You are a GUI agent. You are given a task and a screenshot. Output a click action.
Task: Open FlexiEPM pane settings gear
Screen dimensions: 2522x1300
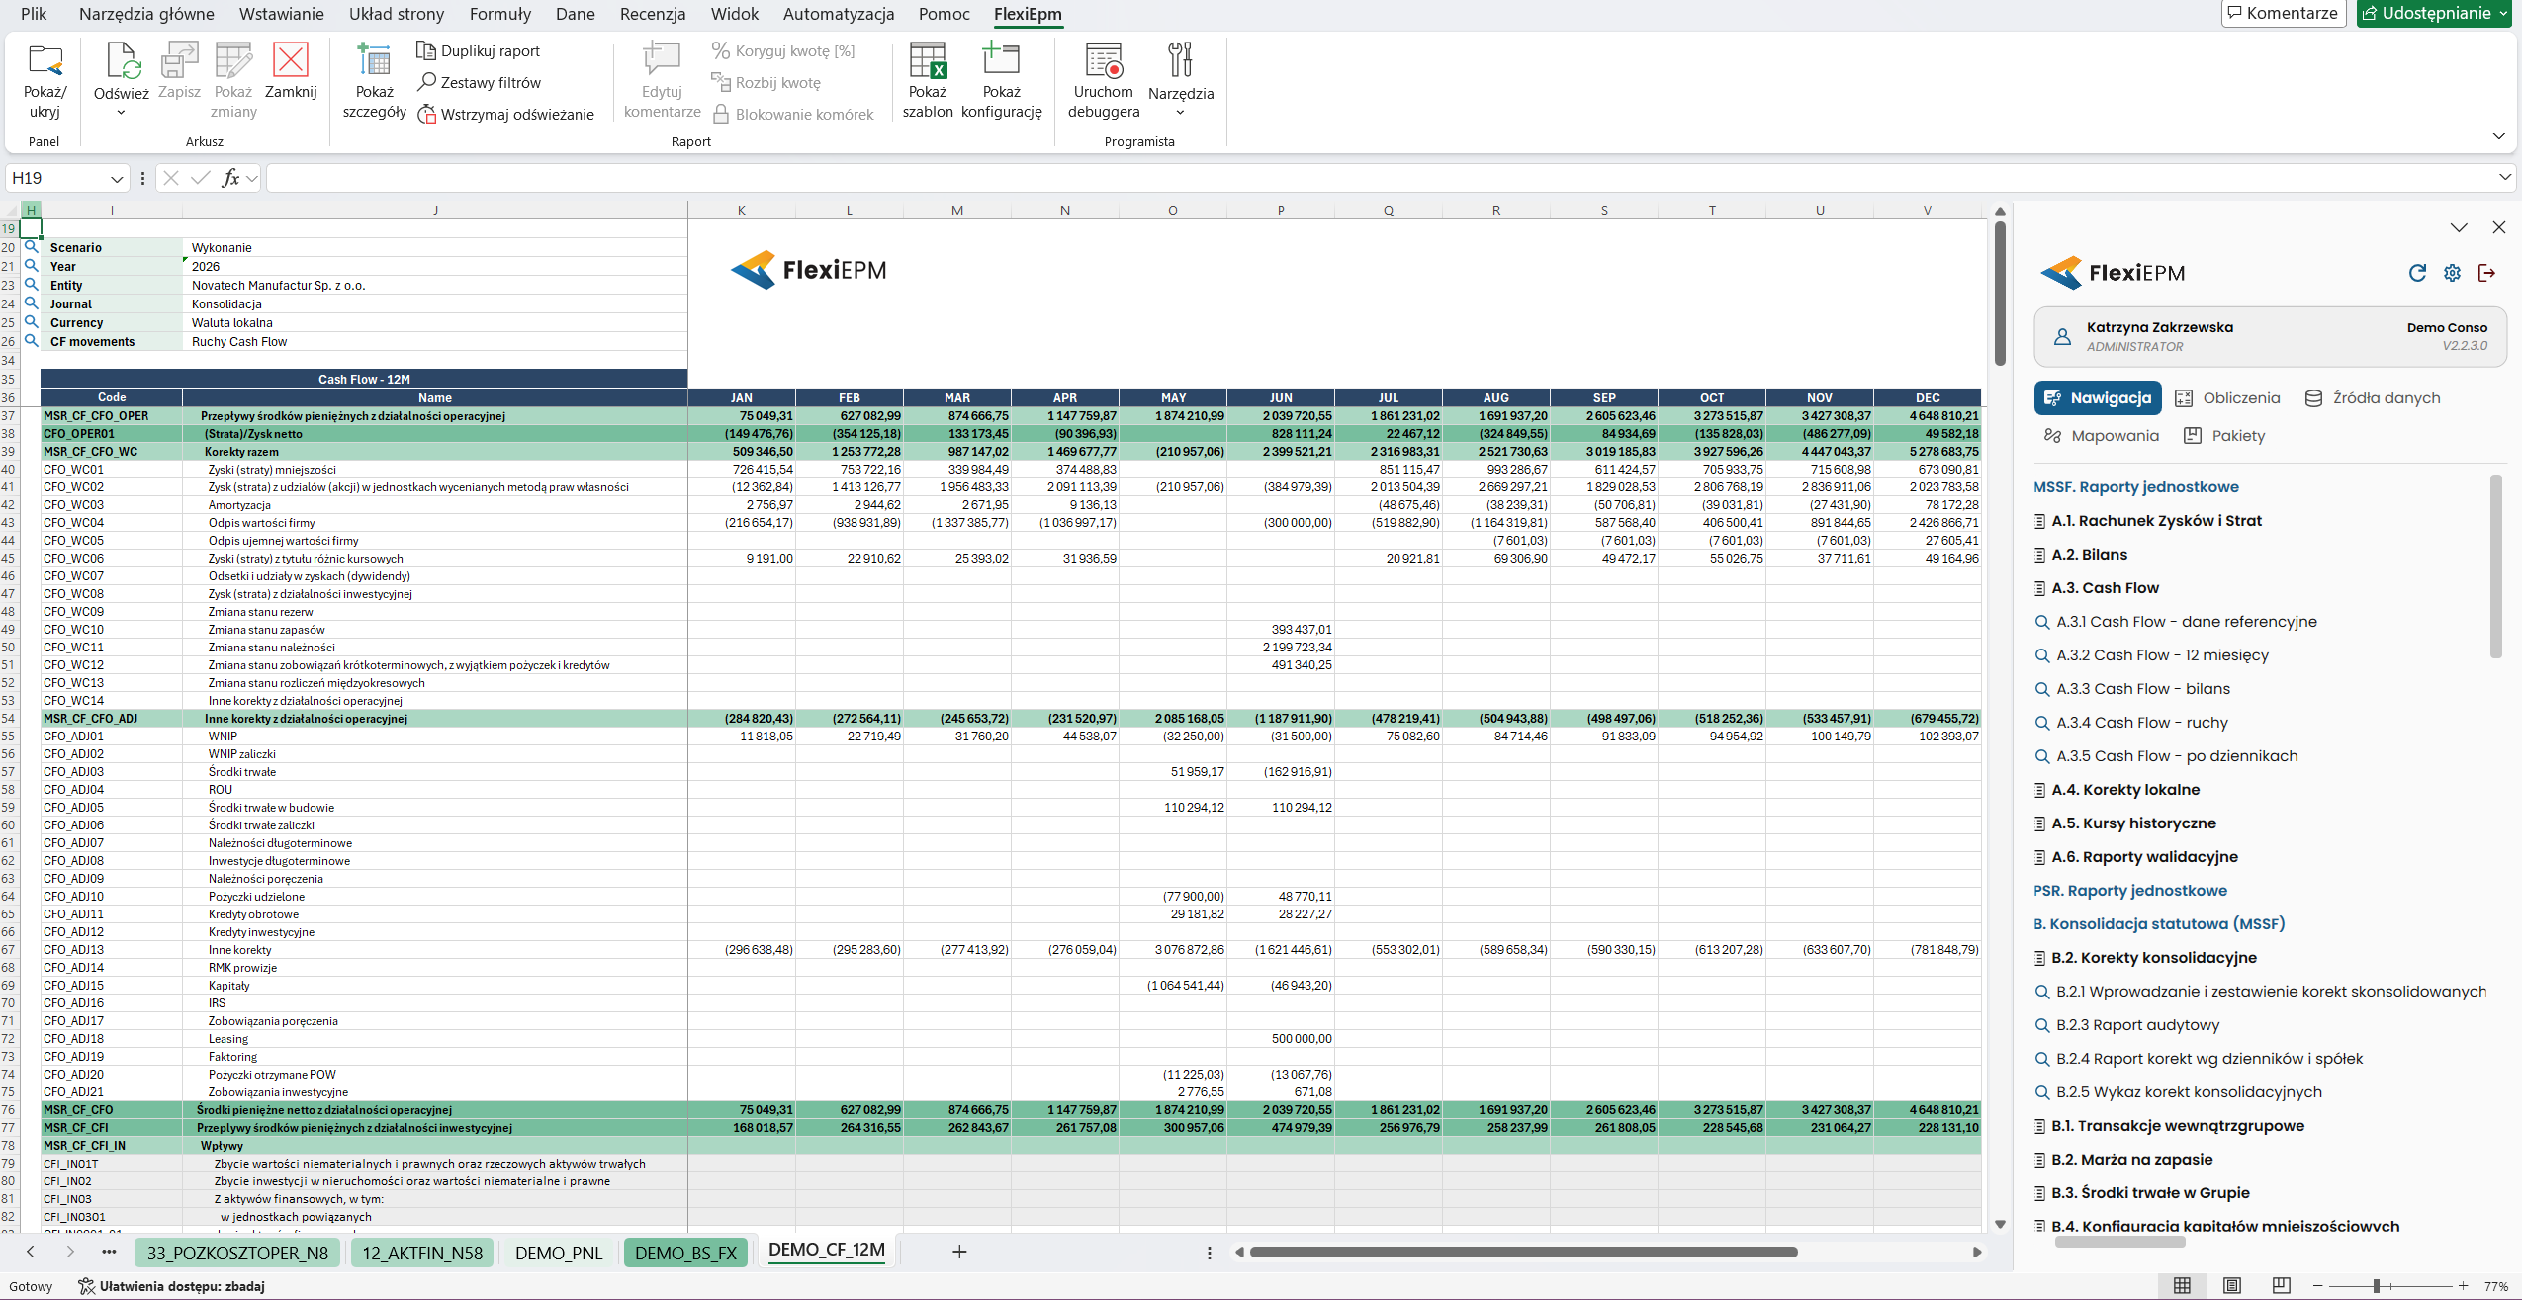point(2452,273)
